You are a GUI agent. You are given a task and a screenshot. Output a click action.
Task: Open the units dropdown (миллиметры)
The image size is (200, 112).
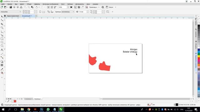tap(68, 12)
